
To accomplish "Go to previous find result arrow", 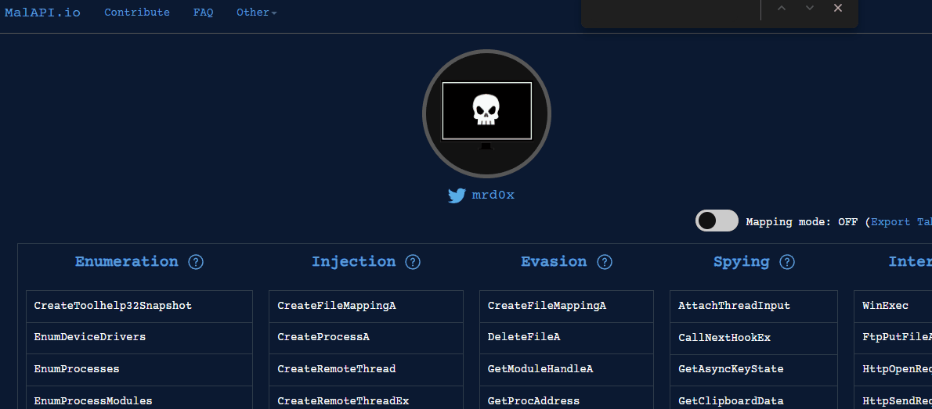I will (x=781, y=8).
